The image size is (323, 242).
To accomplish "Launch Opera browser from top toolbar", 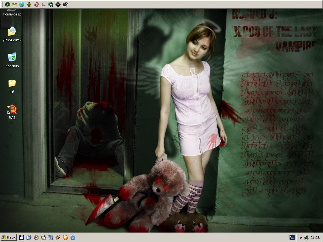I will tap(36, 4).
